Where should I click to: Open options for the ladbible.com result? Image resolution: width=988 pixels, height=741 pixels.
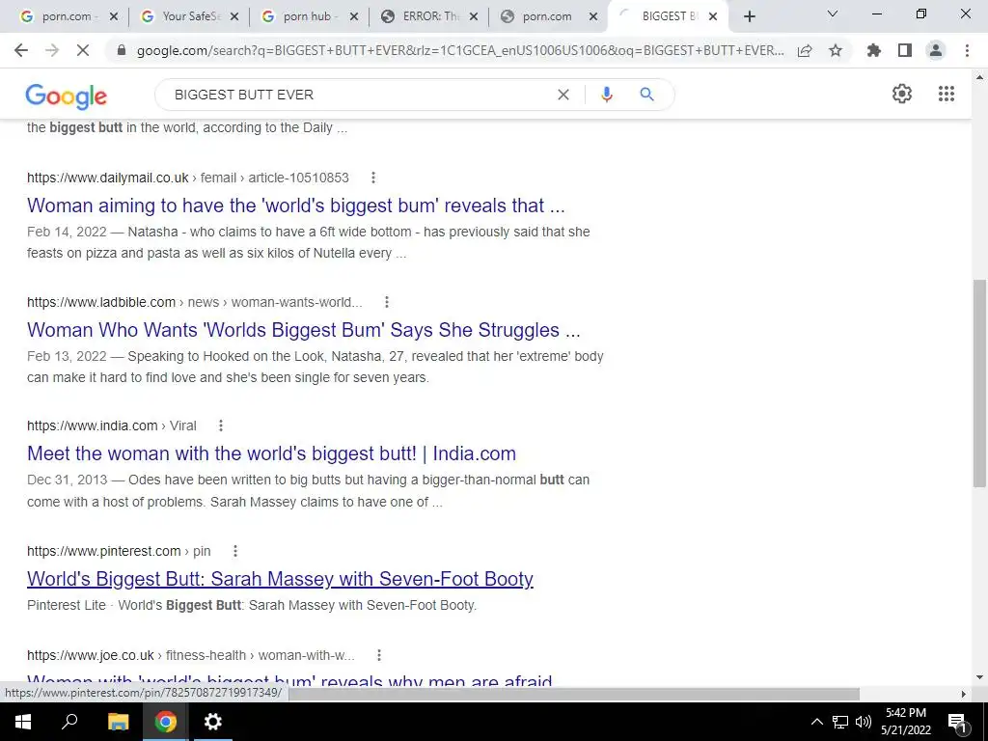[387, 302]
